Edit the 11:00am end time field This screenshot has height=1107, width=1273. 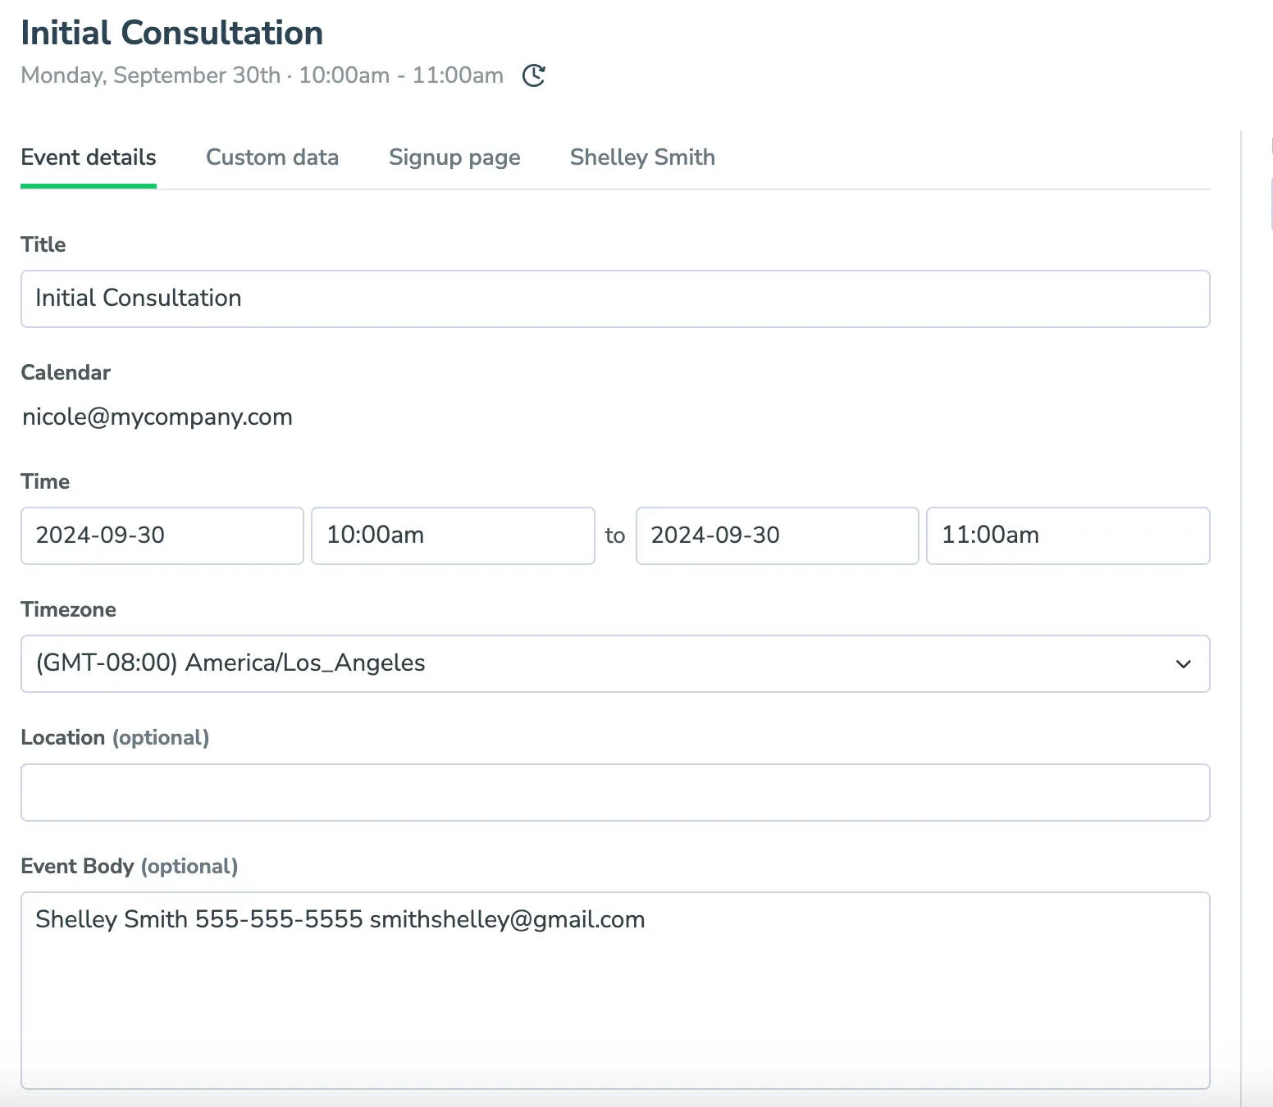click(1067, 535)
